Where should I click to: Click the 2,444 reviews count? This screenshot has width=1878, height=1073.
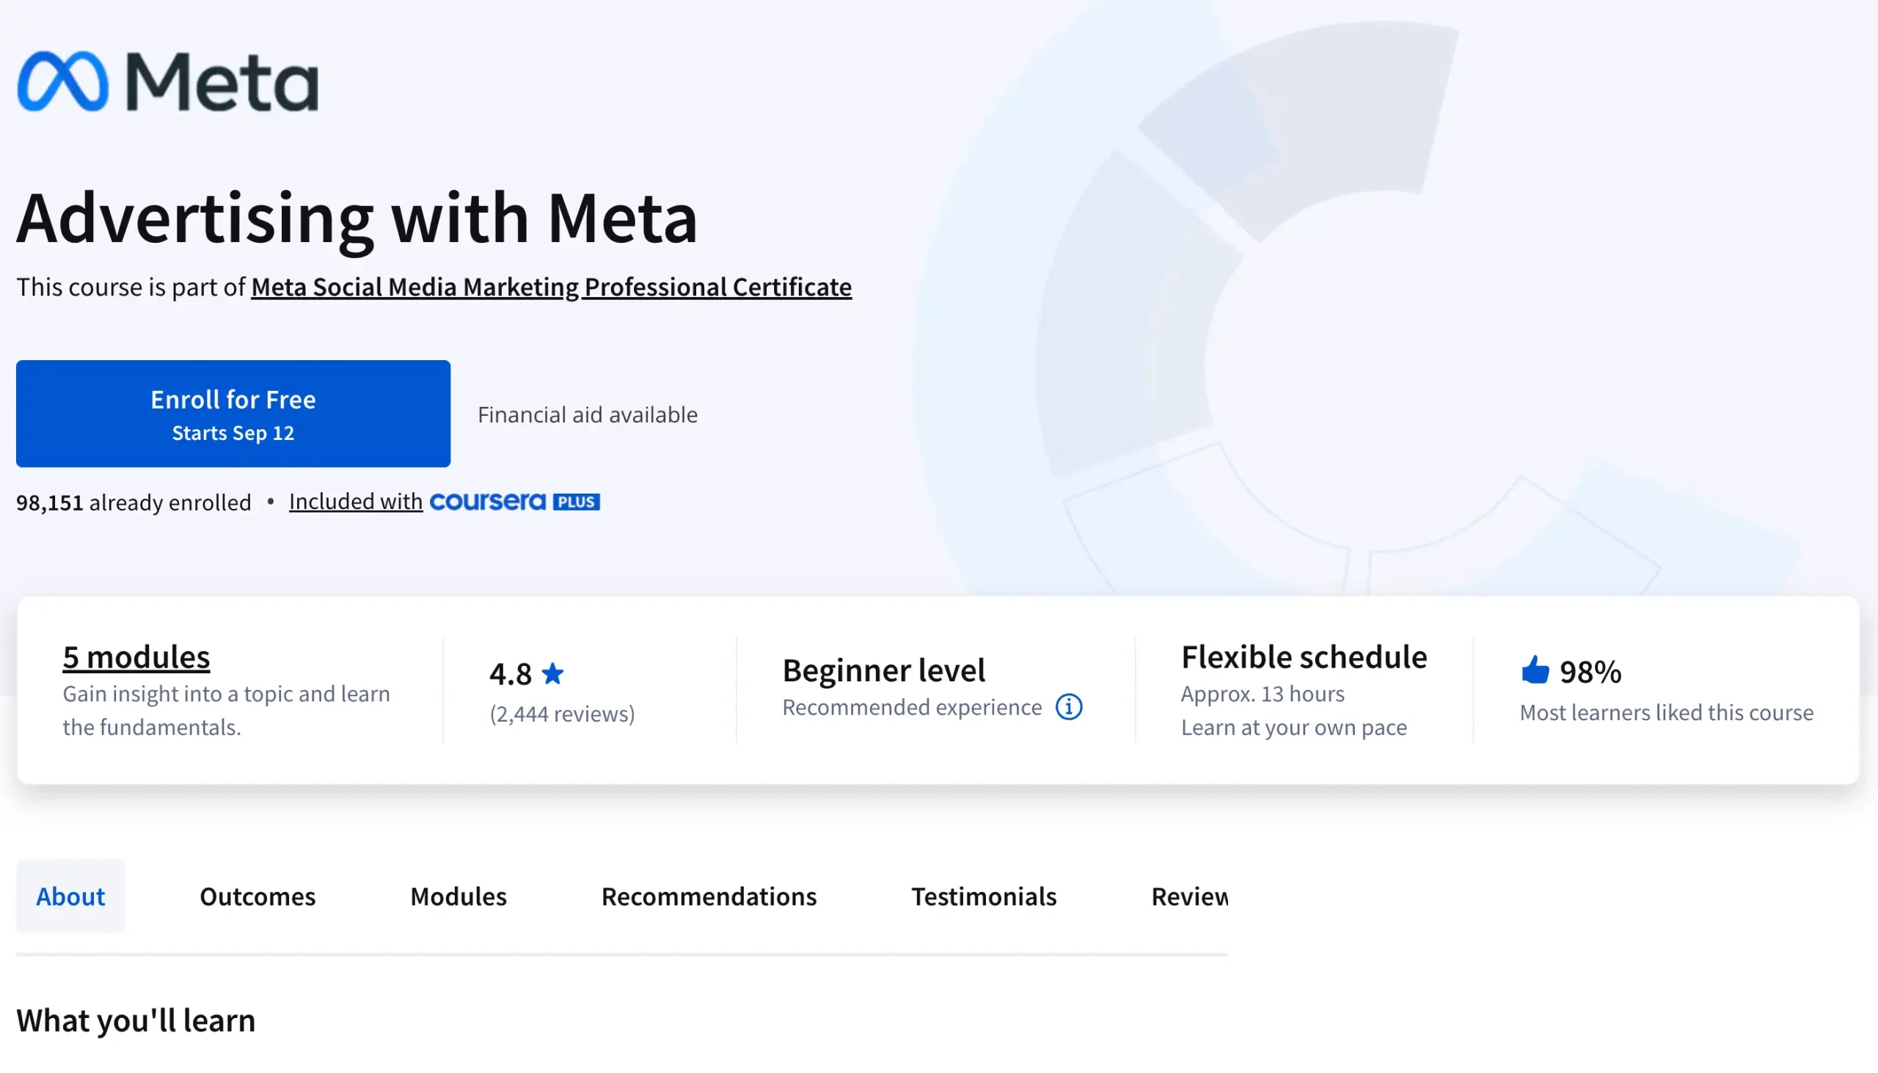[x=563, y=714]
